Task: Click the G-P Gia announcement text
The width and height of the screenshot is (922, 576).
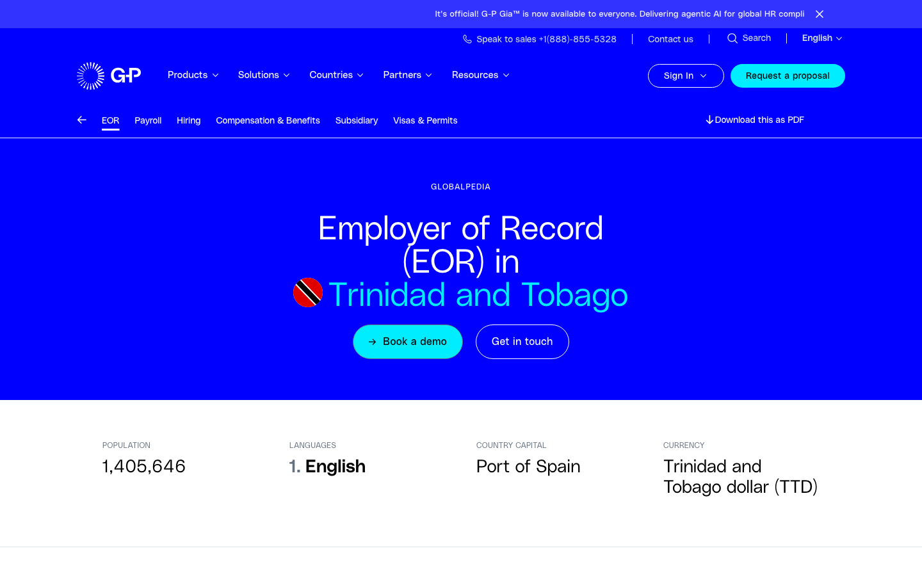Action: click(620, 13)
